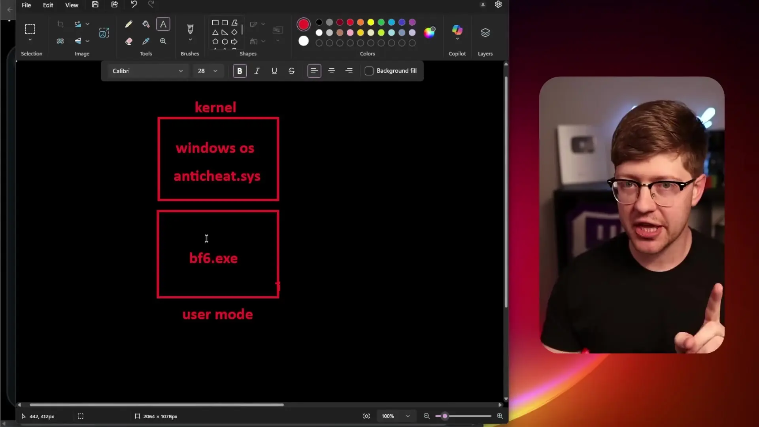Pick the pentagon shape
This screenshot has width=759, height=427.
[215, 42]
